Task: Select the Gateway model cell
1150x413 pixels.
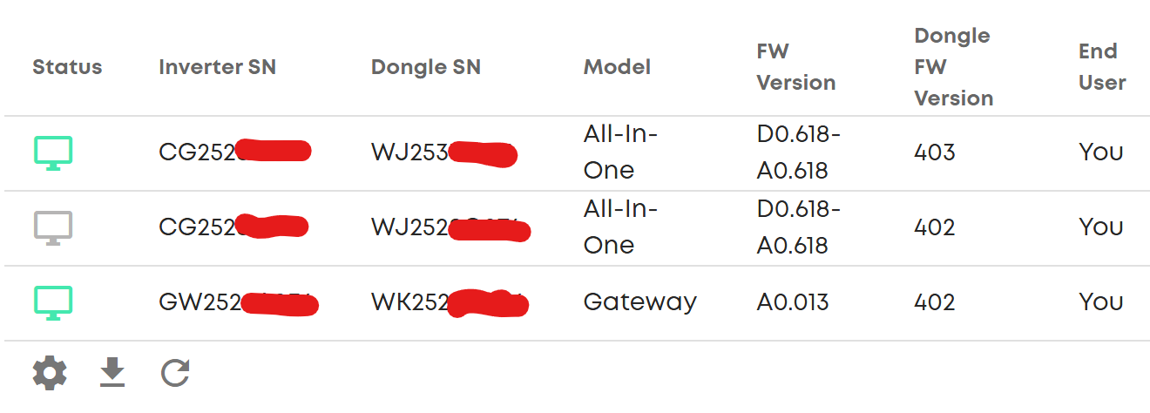Action: click(639, 302)
